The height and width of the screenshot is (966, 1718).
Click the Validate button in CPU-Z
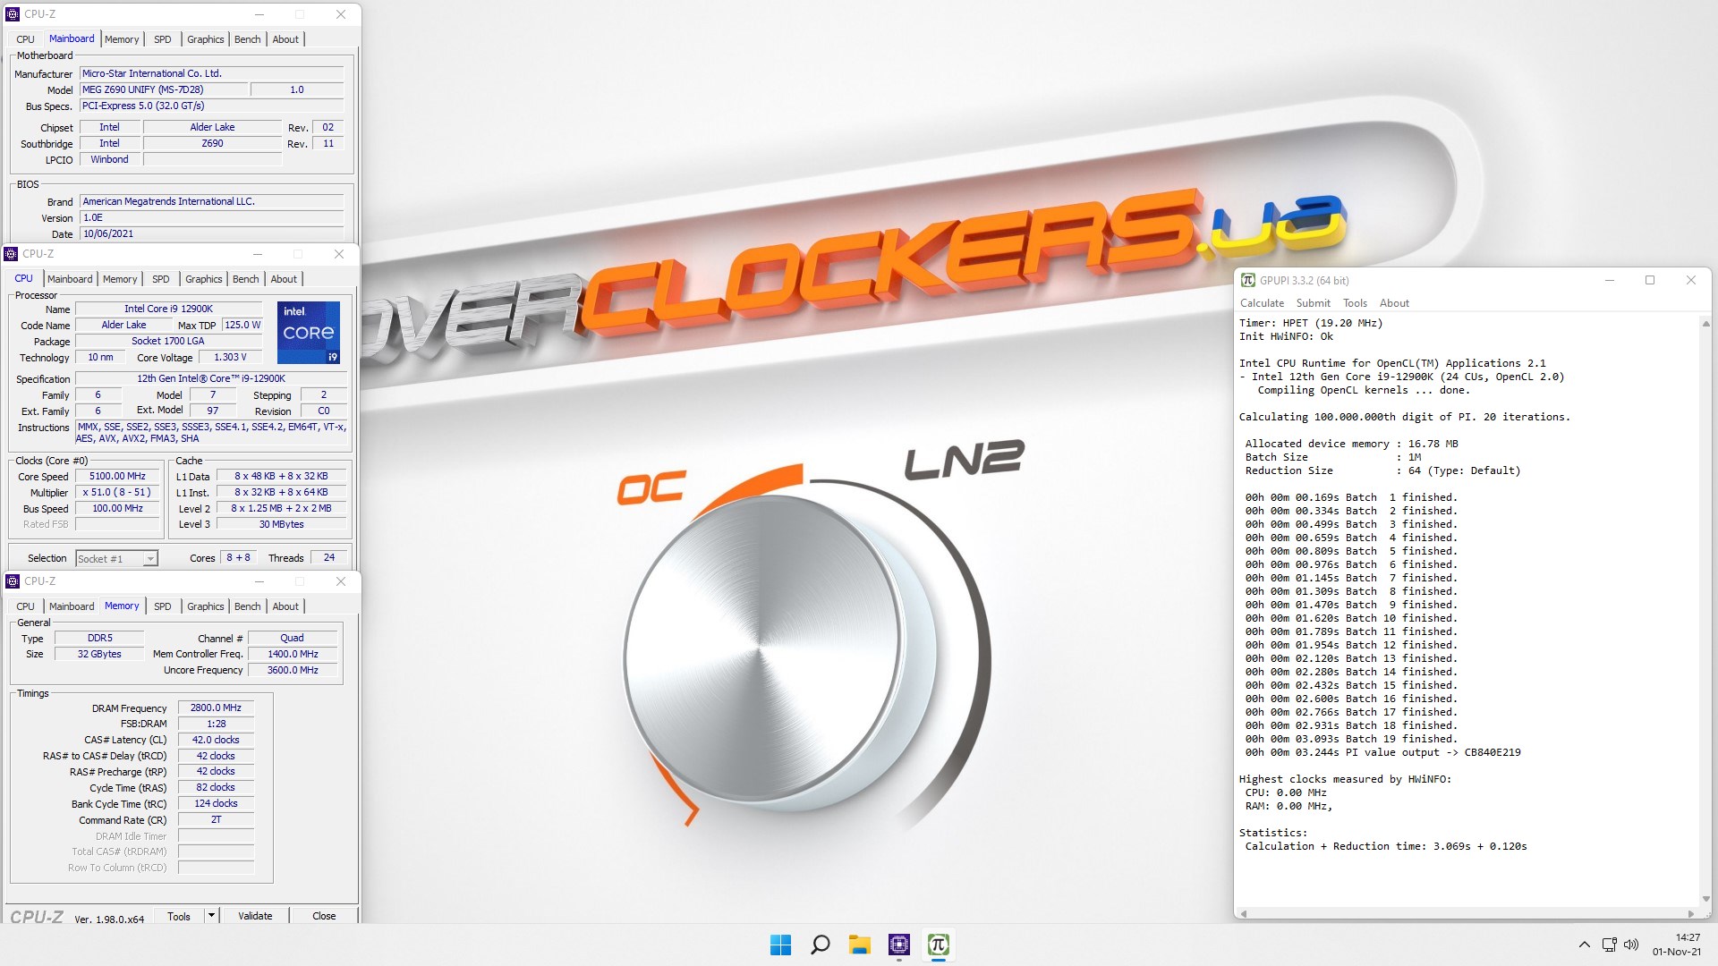pos(255,916)
